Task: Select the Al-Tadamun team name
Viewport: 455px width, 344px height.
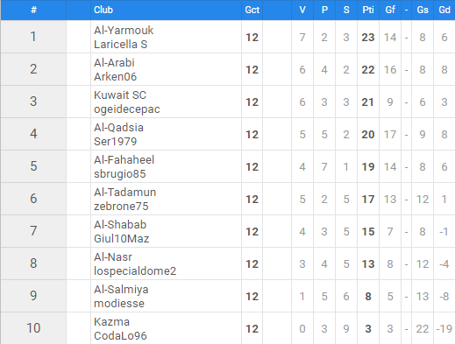Action: [x=125, y=193]
